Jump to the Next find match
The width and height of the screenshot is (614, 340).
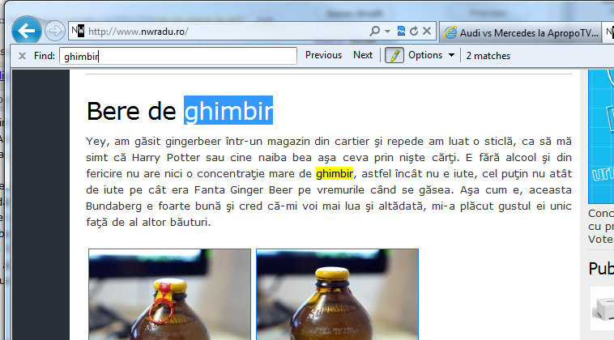(363, 55)
